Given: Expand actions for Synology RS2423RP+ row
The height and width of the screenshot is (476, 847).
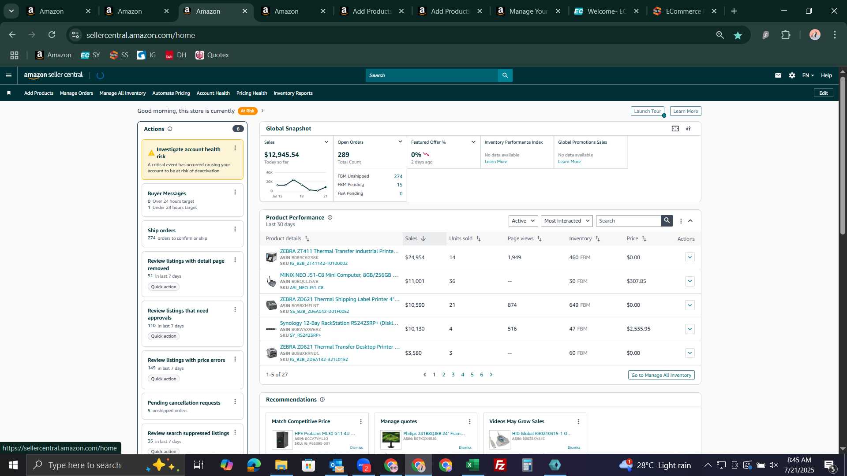Looking at the screenshot, I should (690, 329).
